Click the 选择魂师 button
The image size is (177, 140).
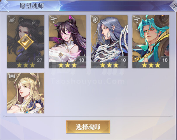pyautogui.click(x=88, y=127)
